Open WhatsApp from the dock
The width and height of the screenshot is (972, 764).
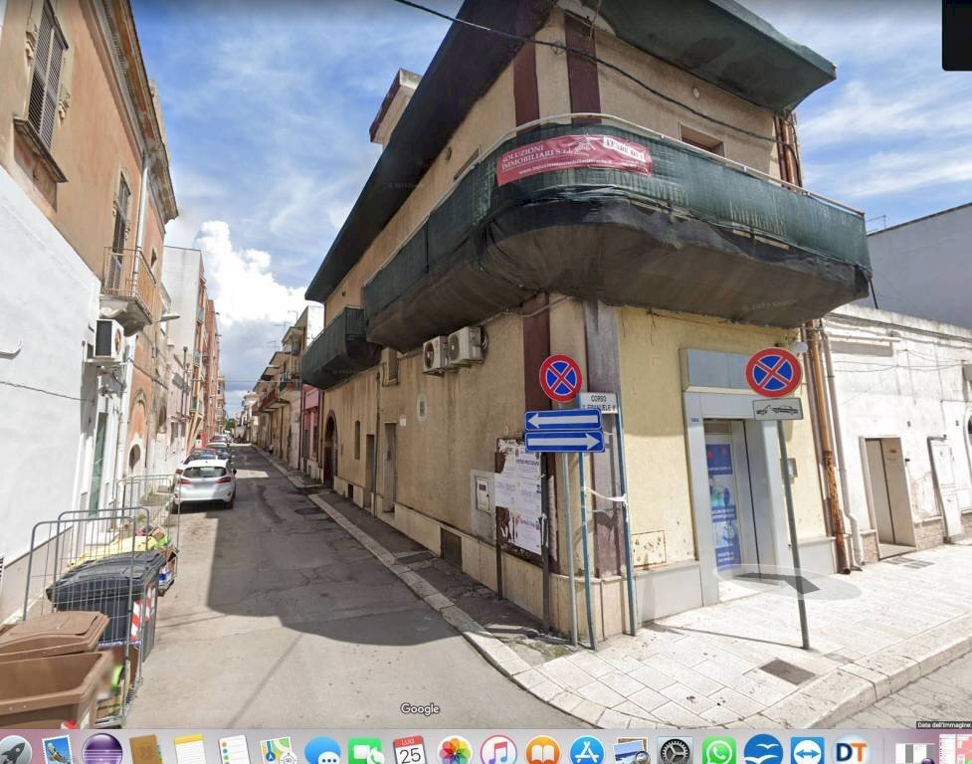(718, 749)
